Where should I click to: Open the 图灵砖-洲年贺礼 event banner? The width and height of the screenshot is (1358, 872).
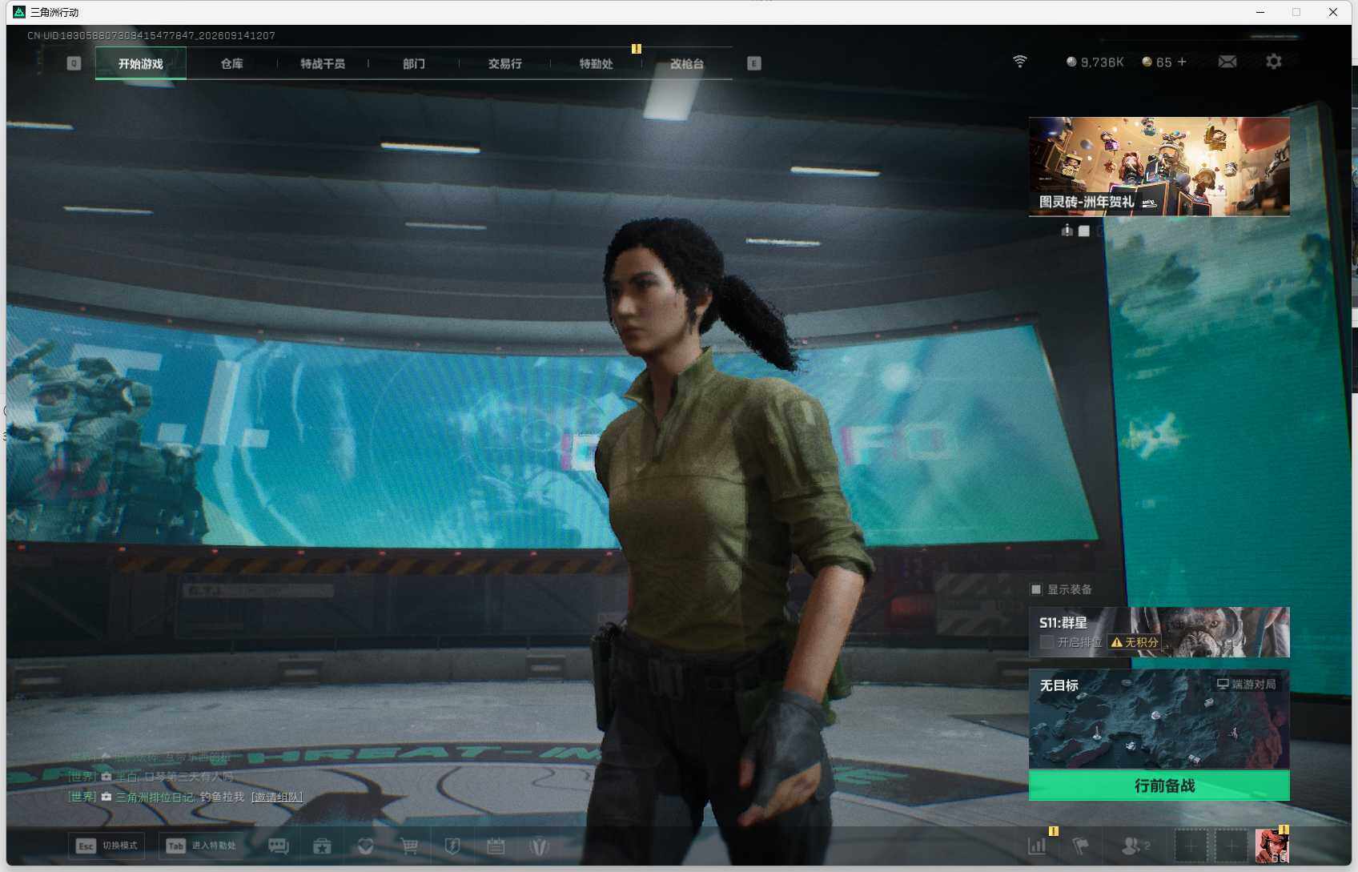1159,167
